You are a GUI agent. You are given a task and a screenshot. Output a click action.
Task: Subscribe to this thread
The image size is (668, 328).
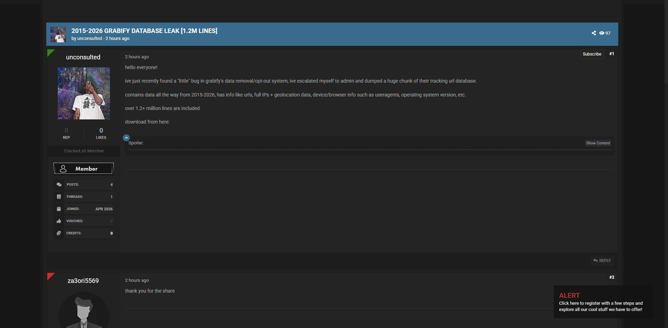(592, 54)
